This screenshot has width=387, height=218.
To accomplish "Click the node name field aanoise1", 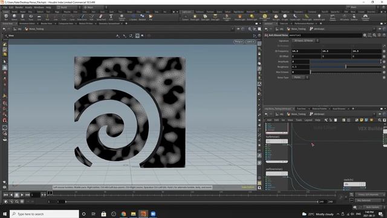I will click(325, 35).
